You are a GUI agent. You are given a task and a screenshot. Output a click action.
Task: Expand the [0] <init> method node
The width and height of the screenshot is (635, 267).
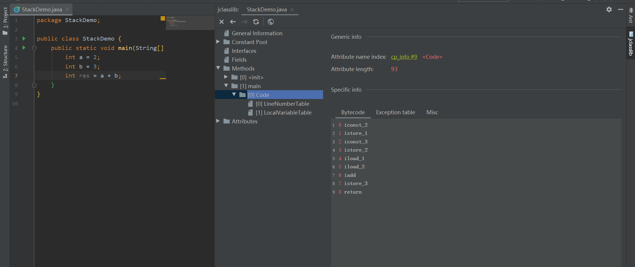(226, 77)
